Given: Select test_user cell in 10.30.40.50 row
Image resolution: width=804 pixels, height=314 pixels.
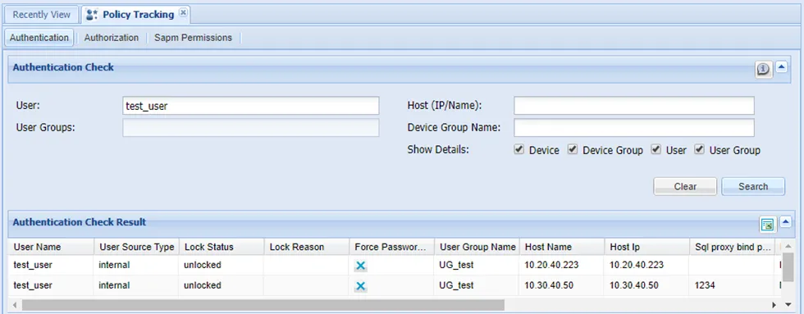Looking at the screenshot, I should (x=51, y=285).
